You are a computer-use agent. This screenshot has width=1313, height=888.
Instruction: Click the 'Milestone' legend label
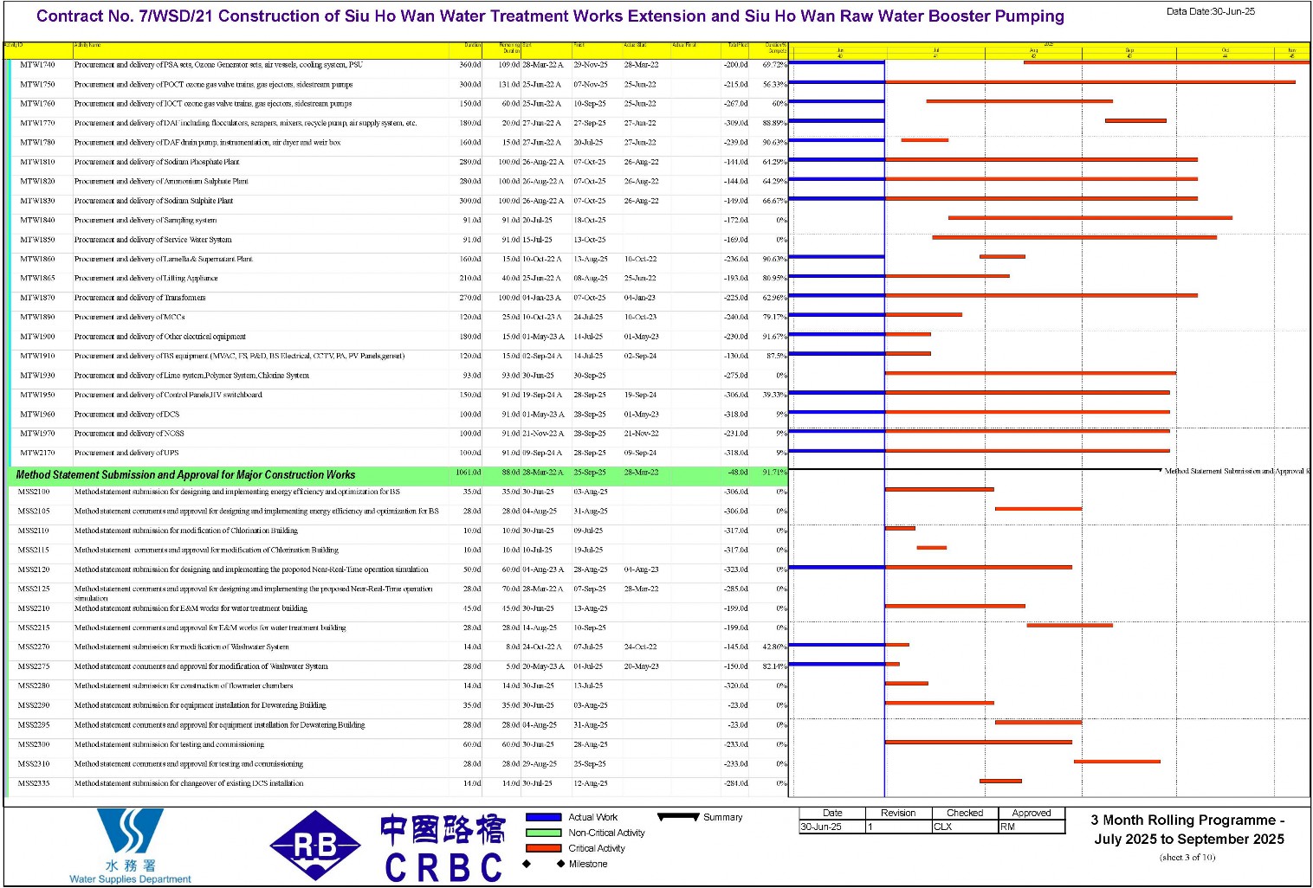point(588,864)
